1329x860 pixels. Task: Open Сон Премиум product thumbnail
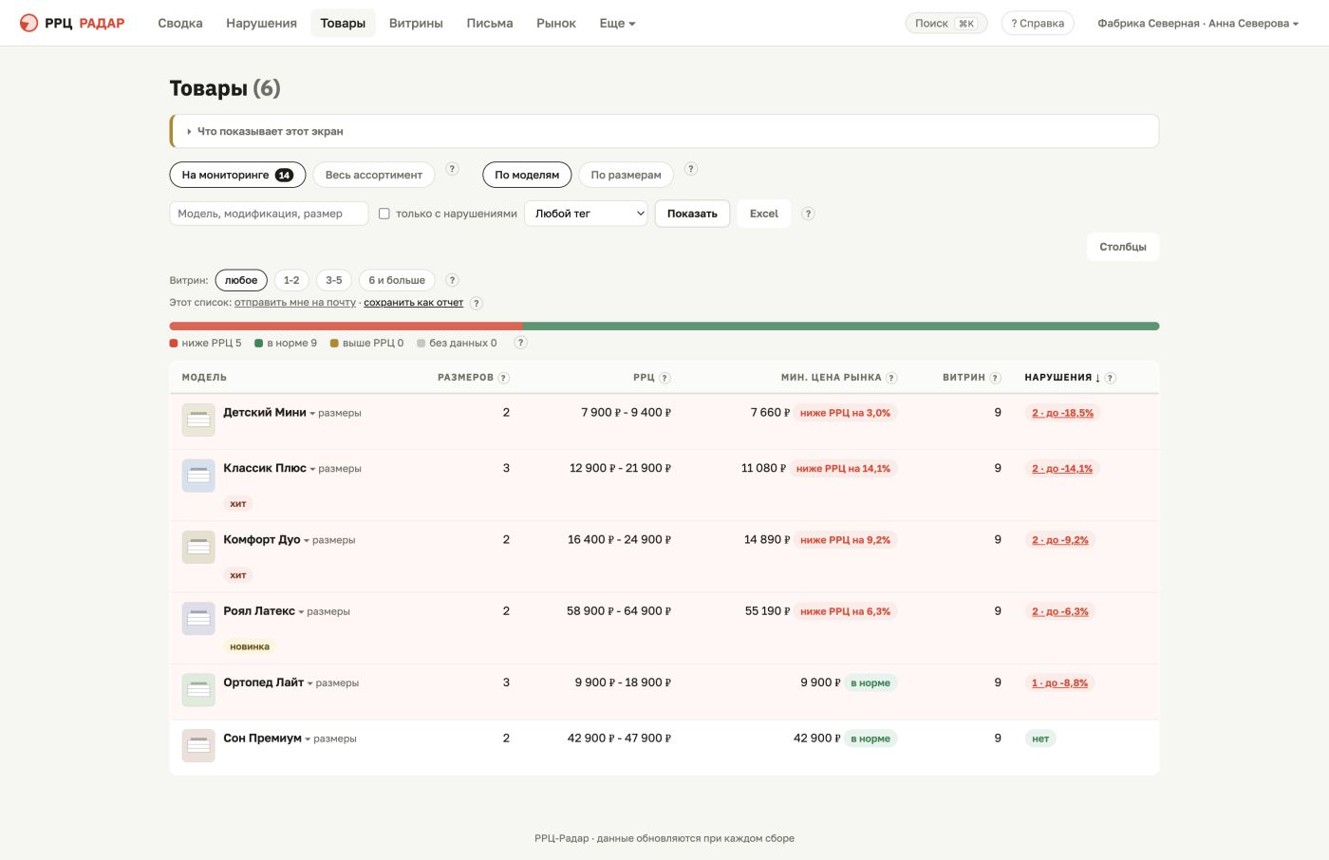click(x=198, y=745)
